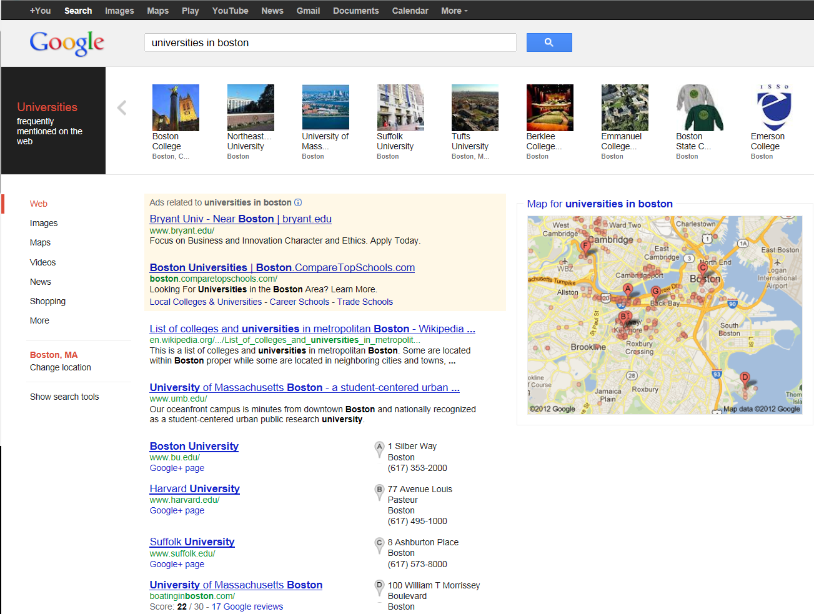Screen dimensions: 814x614
Task: Select Maps in the left sidebar
Action: [x=40, y=242]
